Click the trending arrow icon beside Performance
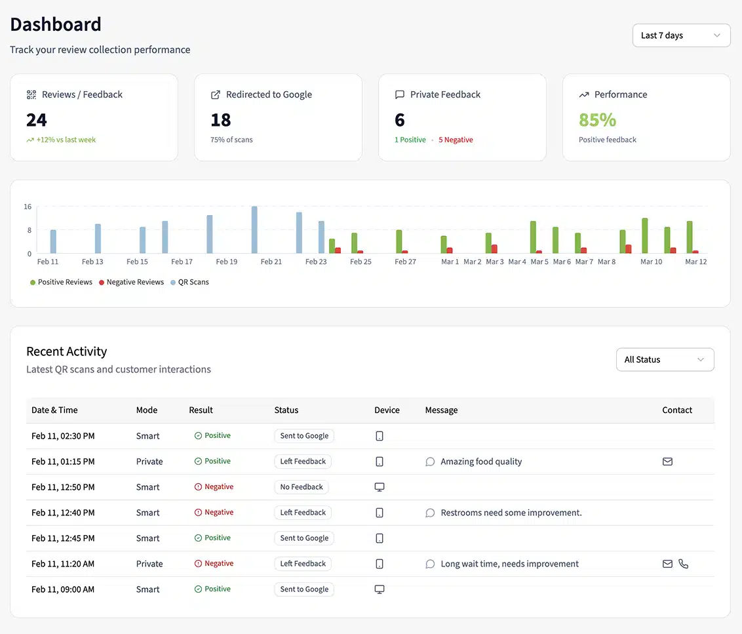This screenshot has height=634, width=742. click(584, 94)
